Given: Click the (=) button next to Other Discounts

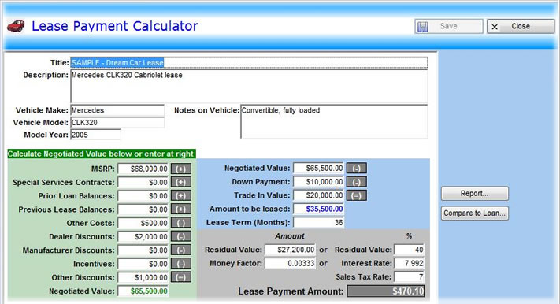Looking at the screenshot, I should coord(180,277).
